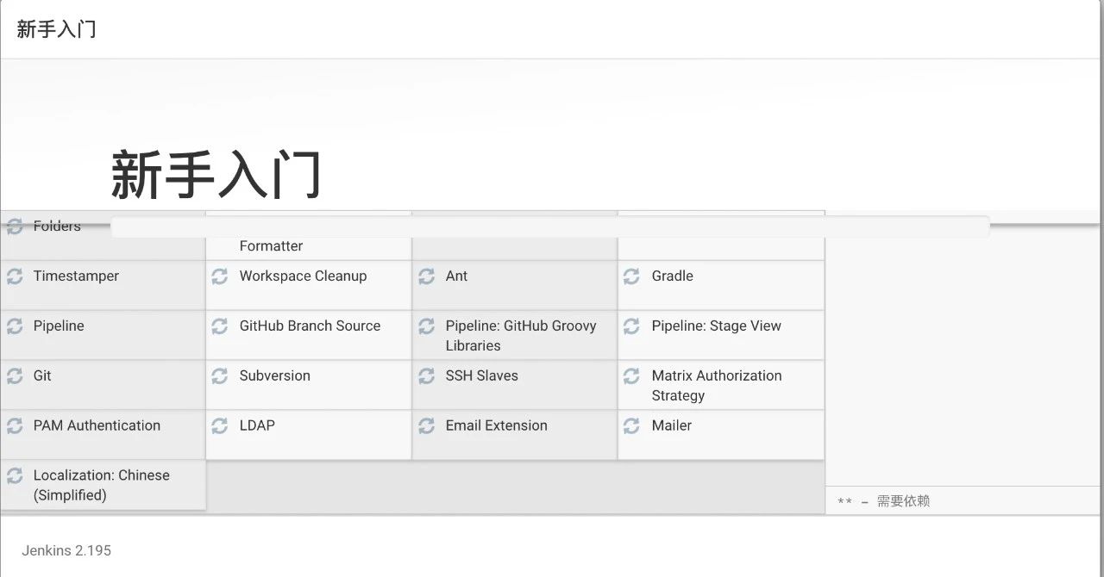1104x577 pixels.
Task: Click the refresh icon beside Pipeline
Action: pyautogui.click(x=15, y=326)
